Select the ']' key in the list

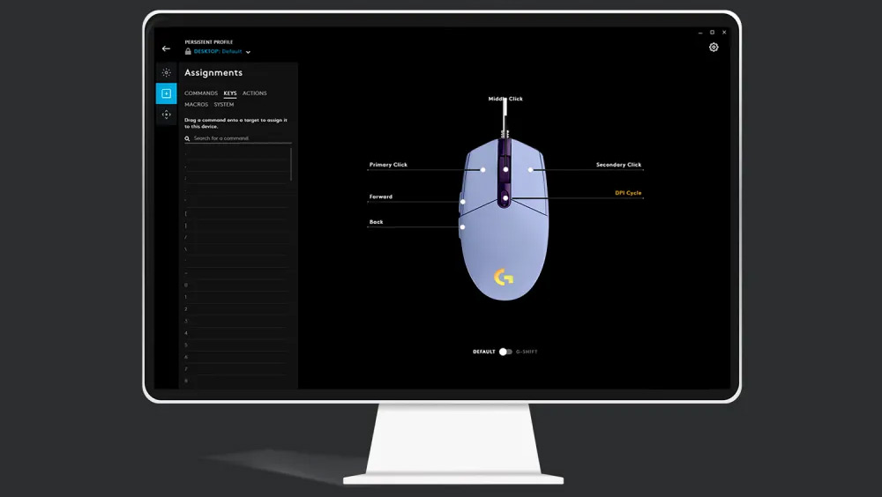point(236,226)
